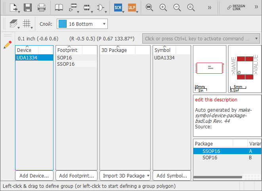Sort by the 3D Package column header
The height and width of the screenshot is (191, 262).
coord(118,50)
